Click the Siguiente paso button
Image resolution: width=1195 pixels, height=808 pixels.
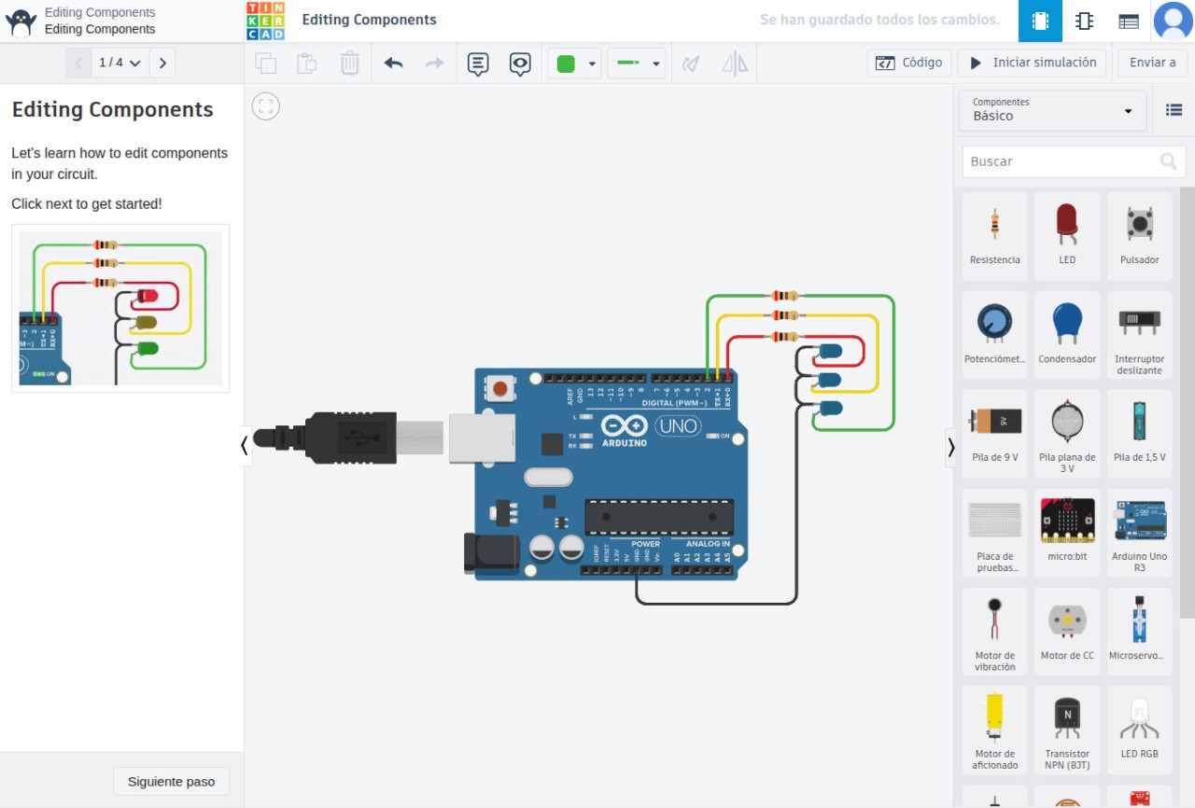(x=171, y=782)
